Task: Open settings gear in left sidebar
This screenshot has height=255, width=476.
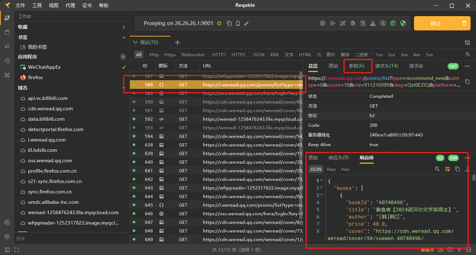Action: [x=7, y=237]
